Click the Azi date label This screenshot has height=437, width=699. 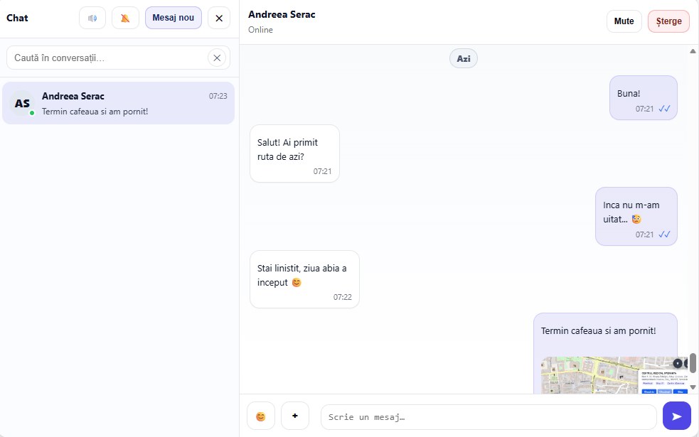[x=464, y=59]
